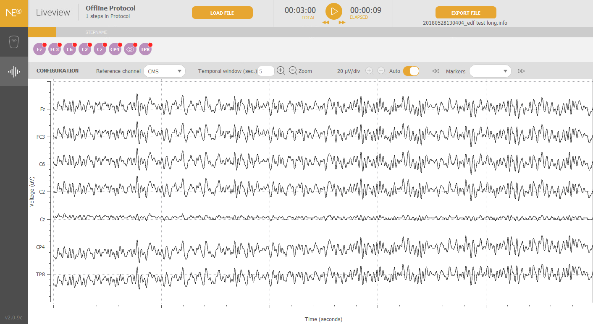Viewport: 593px width, 324px height.
Task: Click the LOAD FILE button
Action: (222, 13)
